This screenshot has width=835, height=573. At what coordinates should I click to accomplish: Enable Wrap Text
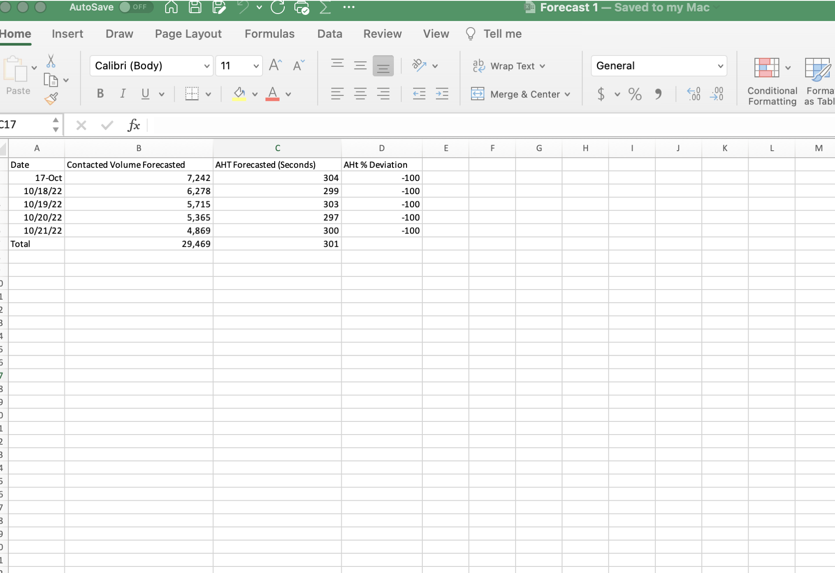point(508,66)
